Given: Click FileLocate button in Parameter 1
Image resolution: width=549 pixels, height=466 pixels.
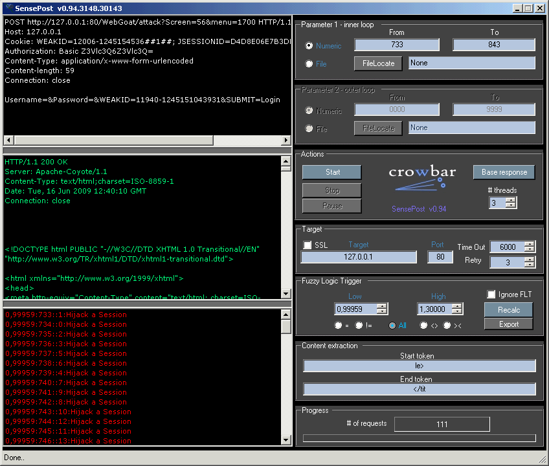Looking at the screenshot, I should click(378, 63).
